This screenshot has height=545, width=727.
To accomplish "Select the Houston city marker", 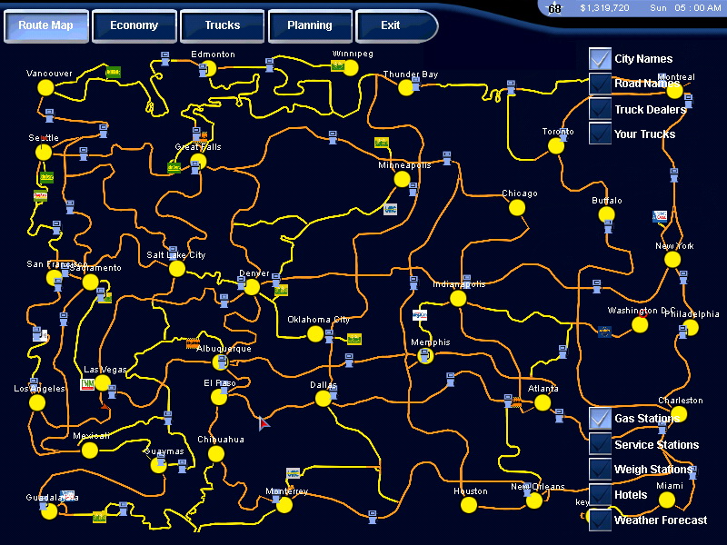I will point(469,505).
